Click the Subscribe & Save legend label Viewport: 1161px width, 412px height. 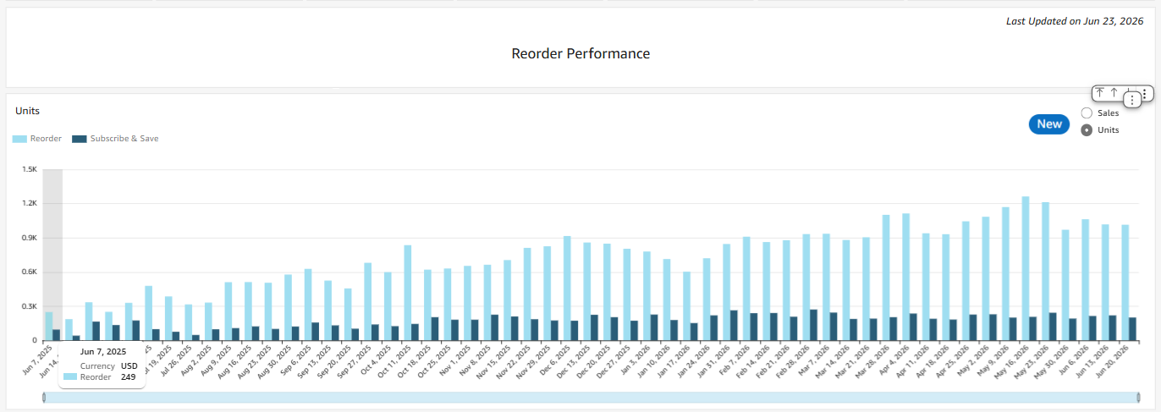click(x=124, y=139)
